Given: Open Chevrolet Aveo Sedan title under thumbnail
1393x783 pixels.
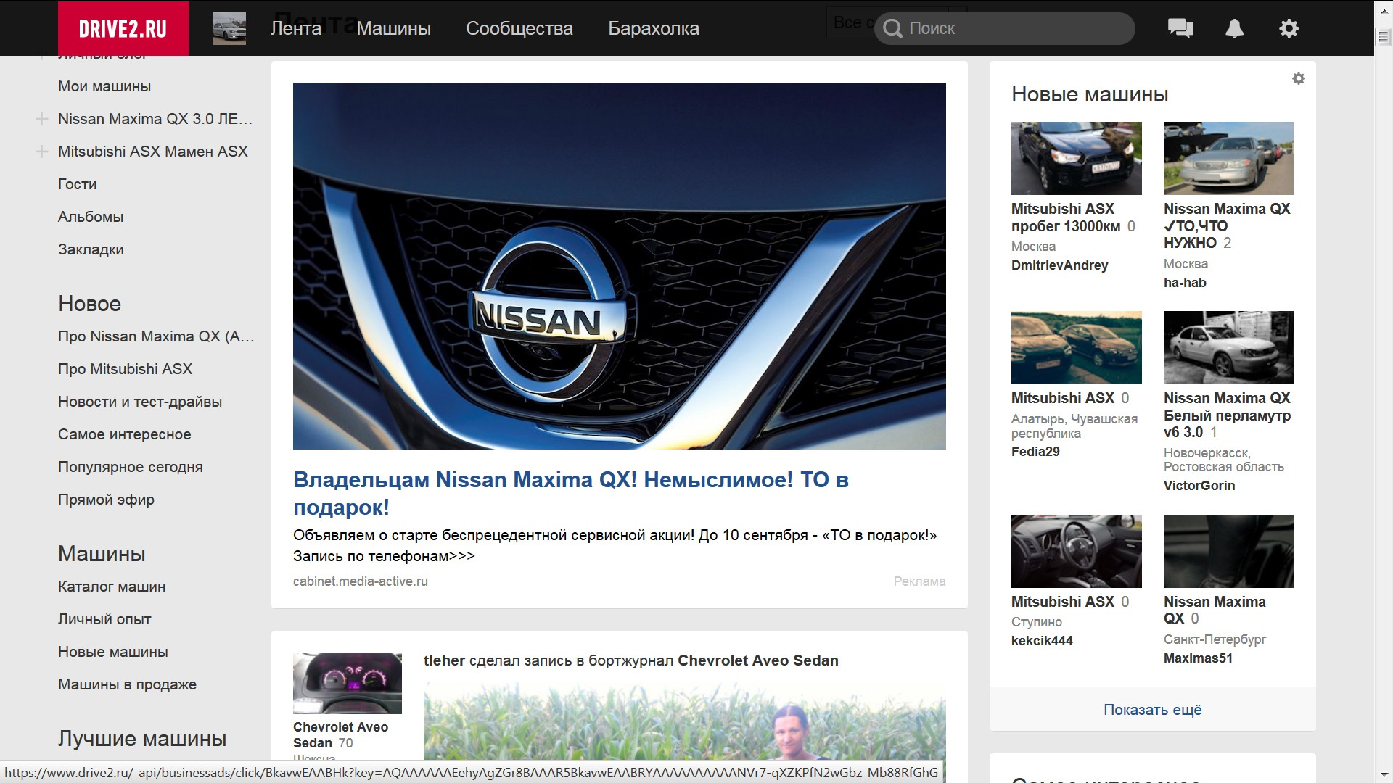Looking at the screenshot, I should click(x=340, y=735).
